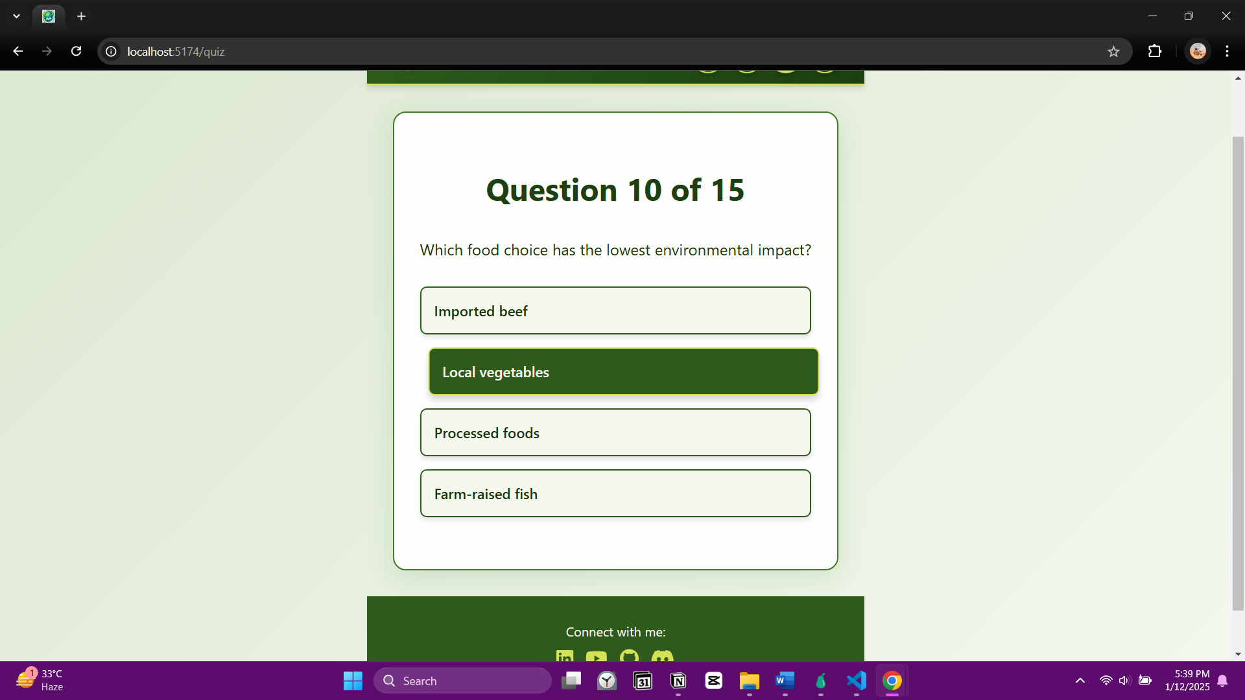This screenshot has height=700, width=1245.
Task: Reload the quiz page
Action: tap(76, 51)
